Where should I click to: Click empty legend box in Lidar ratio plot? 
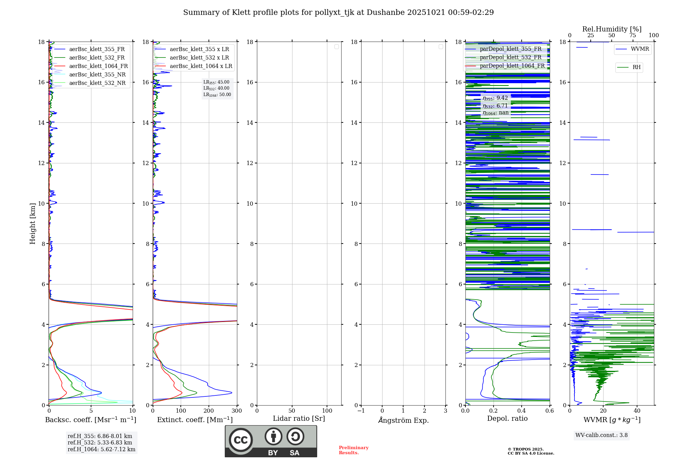[336, 47]
